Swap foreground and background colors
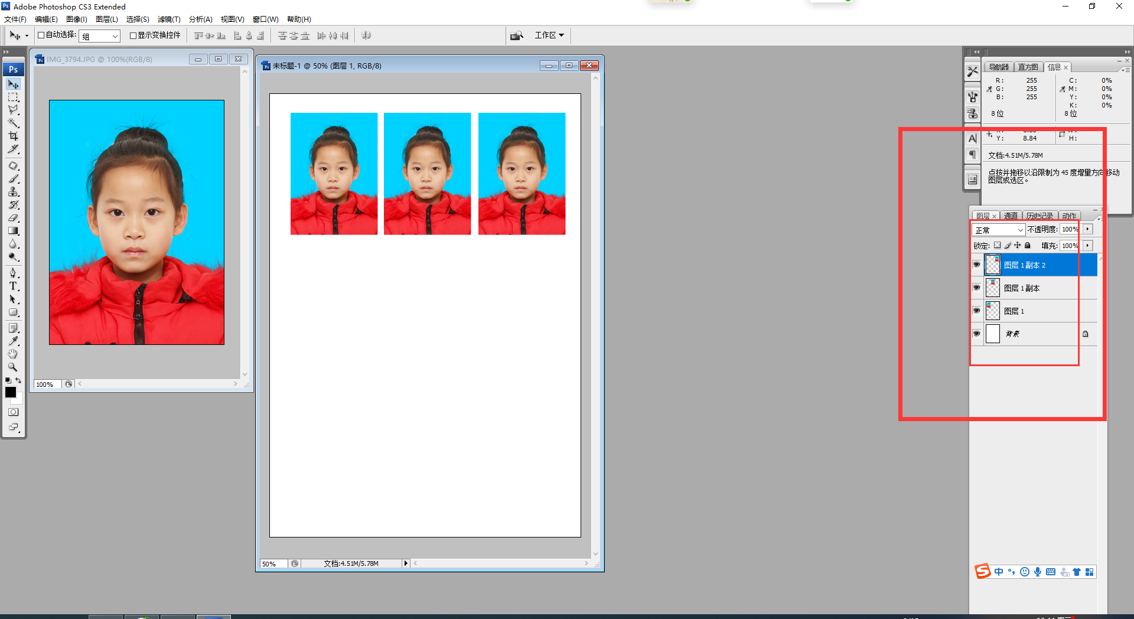This screenshot has width=1134, height=619. [x=19, y=380]
